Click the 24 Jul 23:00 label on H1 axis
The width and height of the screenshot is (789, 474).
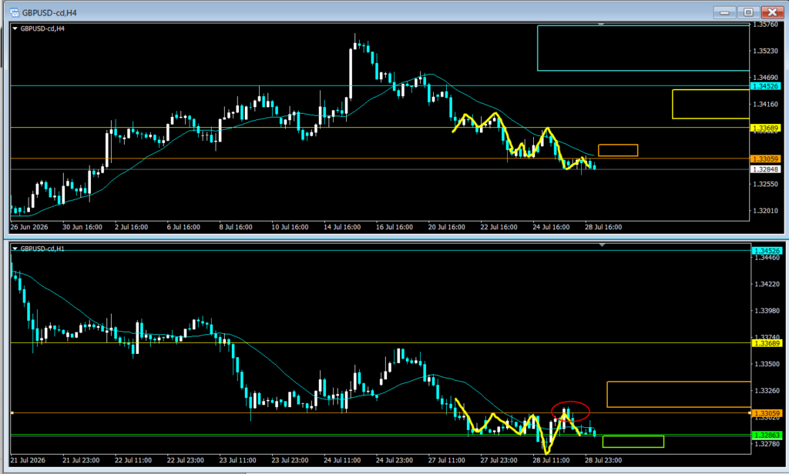coord(394,460)
